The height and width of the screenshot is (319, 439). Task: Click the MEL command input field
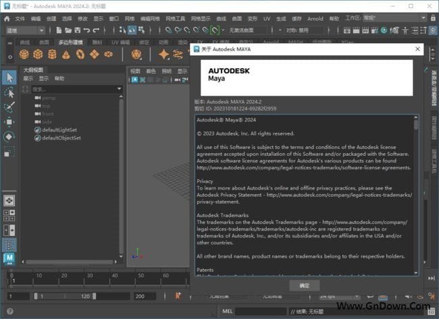(x=261, y=311)
